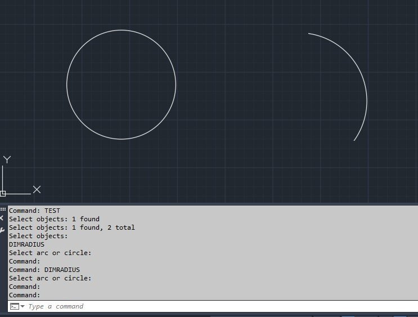Click the first 'Select arc or circle:' line
This screenshot has height=317, width=418.
(x=50, y=253)
